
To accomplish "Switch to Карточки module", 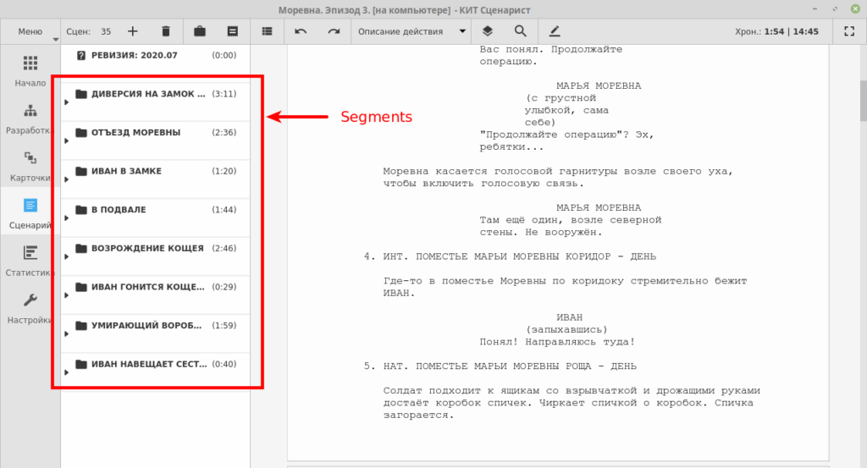I will coord(30,166).
